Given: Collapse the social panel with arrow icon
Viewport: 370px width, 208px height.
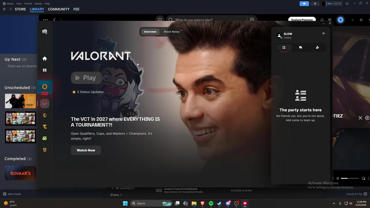Looking at the screenshot, I should 323,33.
